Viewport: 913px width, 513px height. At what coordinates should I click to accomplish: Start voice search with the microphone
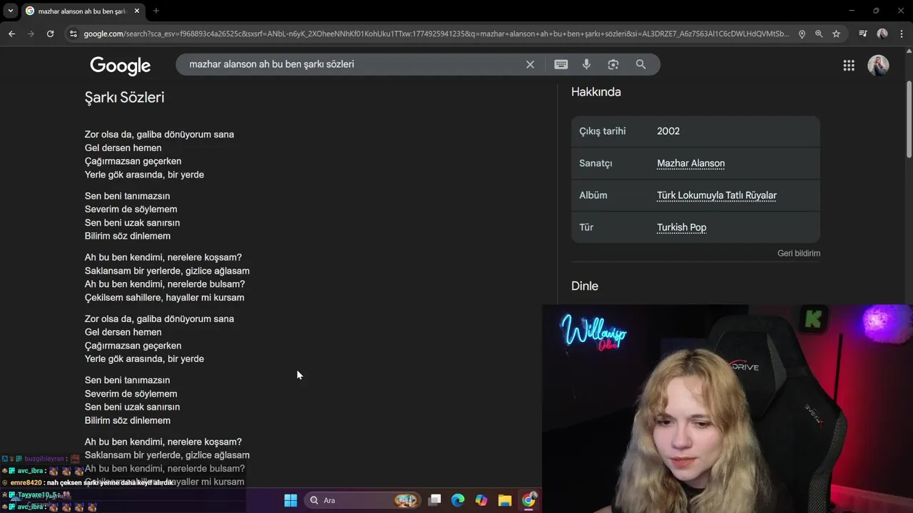click(586, 64)
